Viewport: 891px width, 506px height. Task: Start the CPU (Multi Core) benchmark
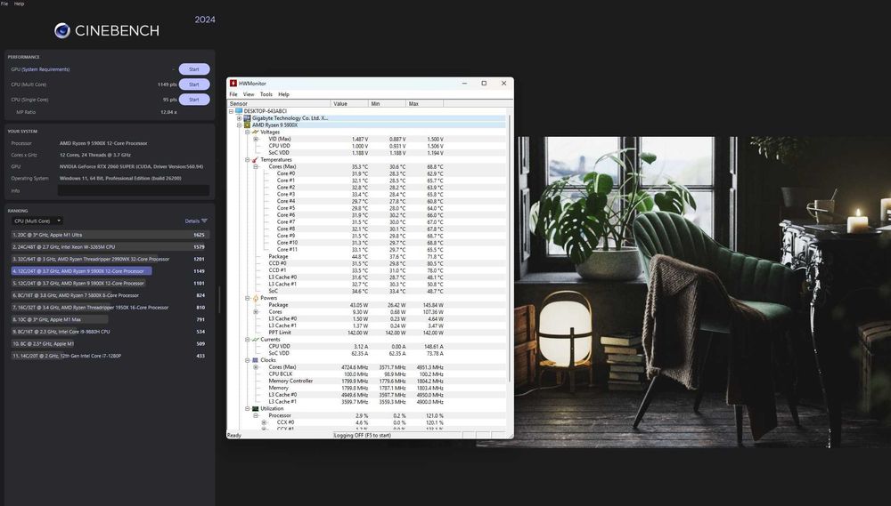click(x=193, y=84)
